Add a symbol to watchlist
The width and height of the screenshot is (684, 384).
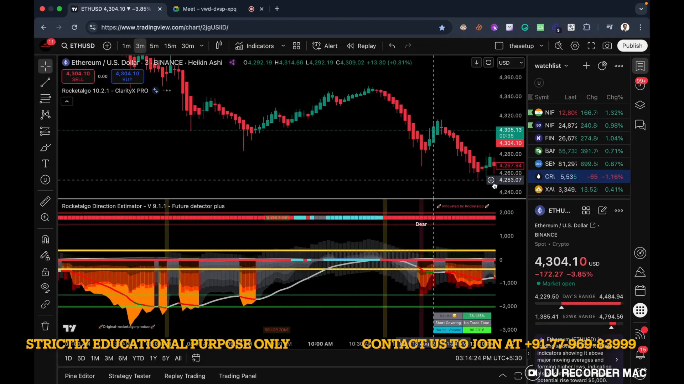[x=586, y=66]
